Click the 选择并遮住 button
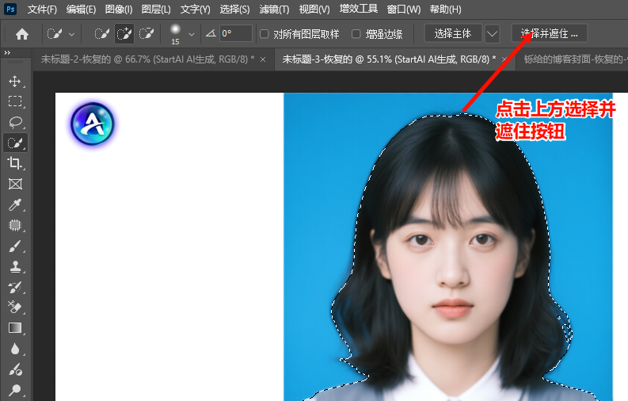 click(549, 33)
